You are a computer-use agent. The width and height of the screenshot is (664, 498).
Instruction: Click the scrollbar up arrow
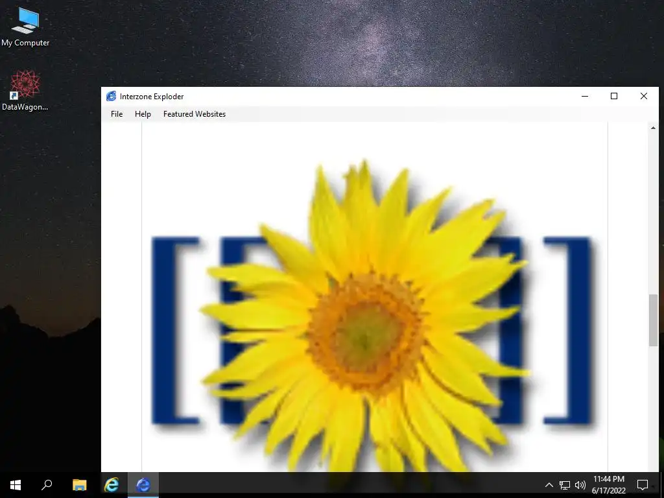pos(653,128)
